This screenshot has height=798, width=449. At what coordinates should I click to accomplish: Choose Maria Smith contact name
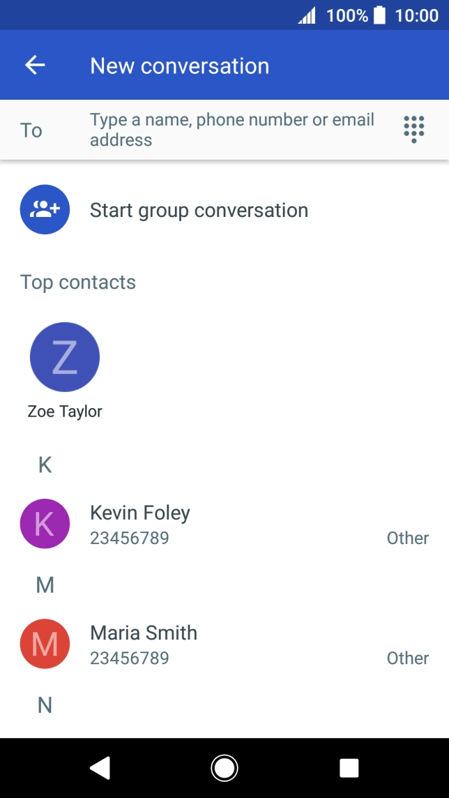[x=144, y=633]
